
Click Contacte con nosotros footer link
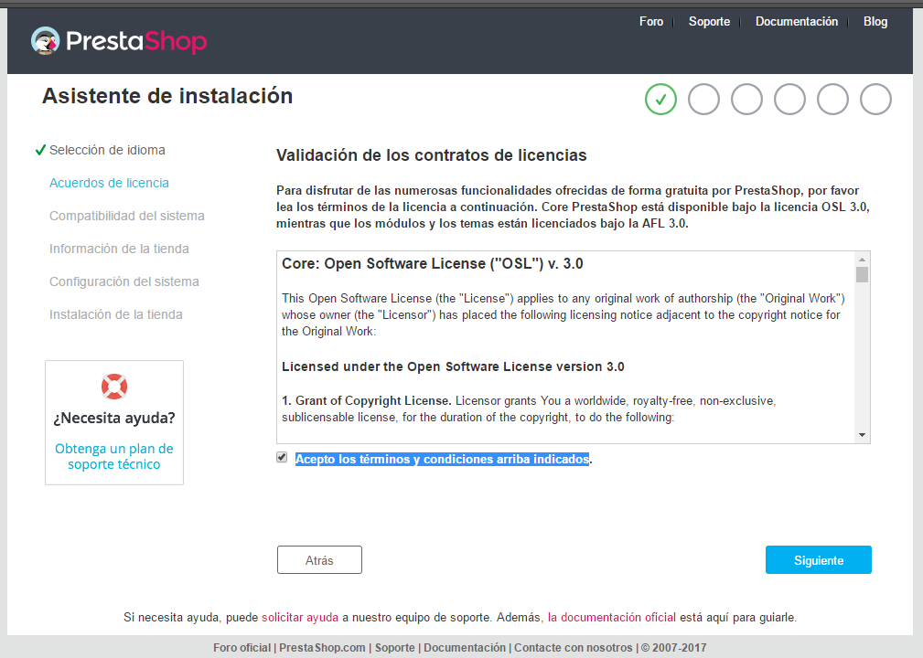574,647
